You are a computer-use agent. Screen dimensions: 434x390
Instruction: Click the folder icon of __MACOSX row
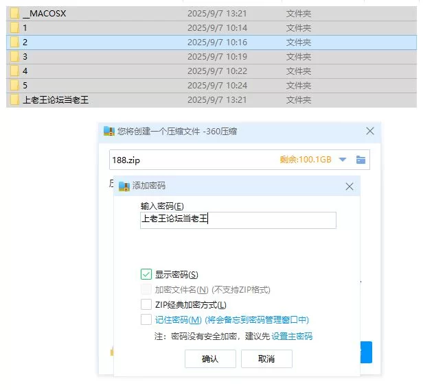(14, 13)
